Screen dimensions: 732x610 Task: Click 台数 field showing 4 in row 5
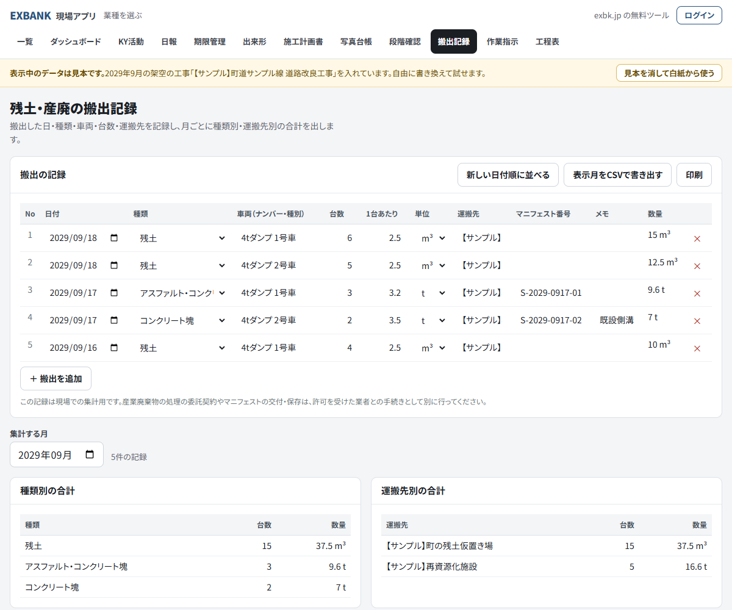pyautogui.click(x=342, y=348)
